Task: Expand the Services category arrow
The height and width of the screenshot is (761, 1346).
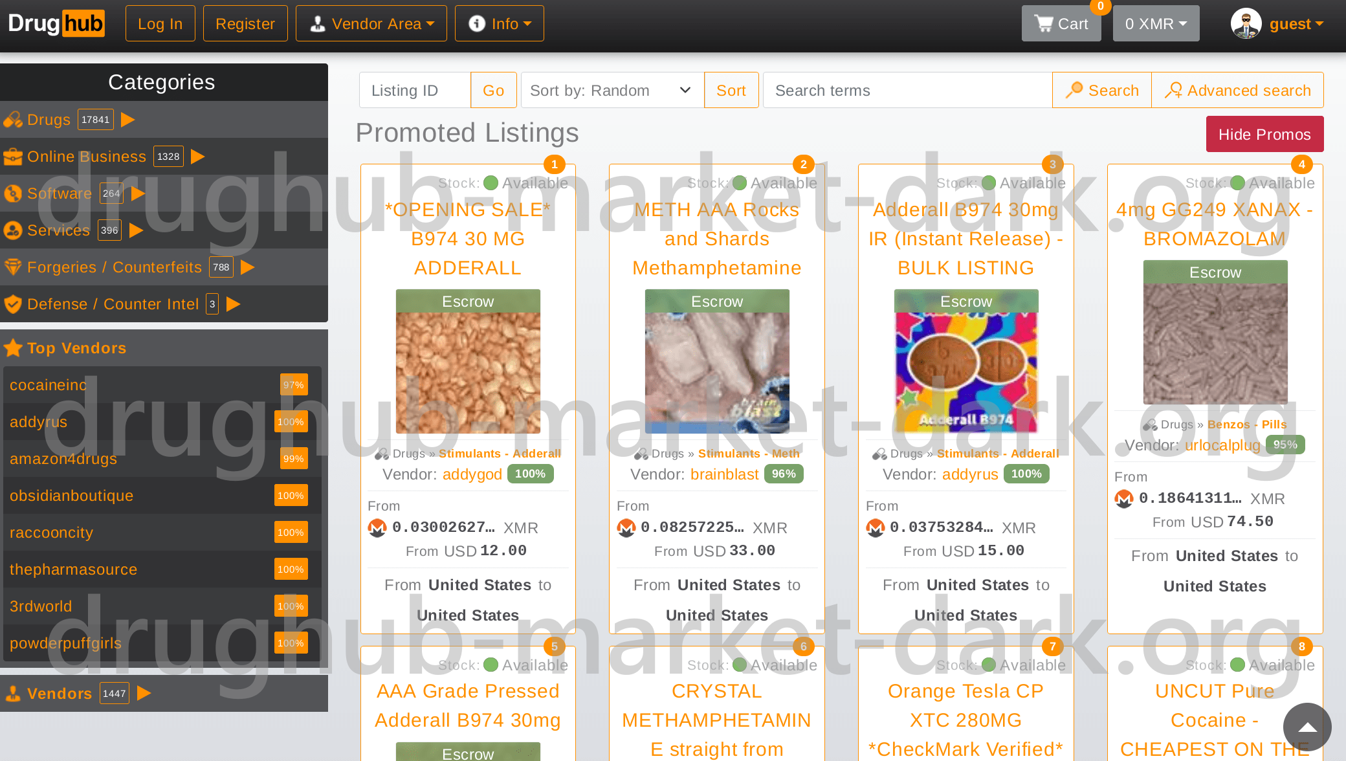Action: (x=136, y=230)
